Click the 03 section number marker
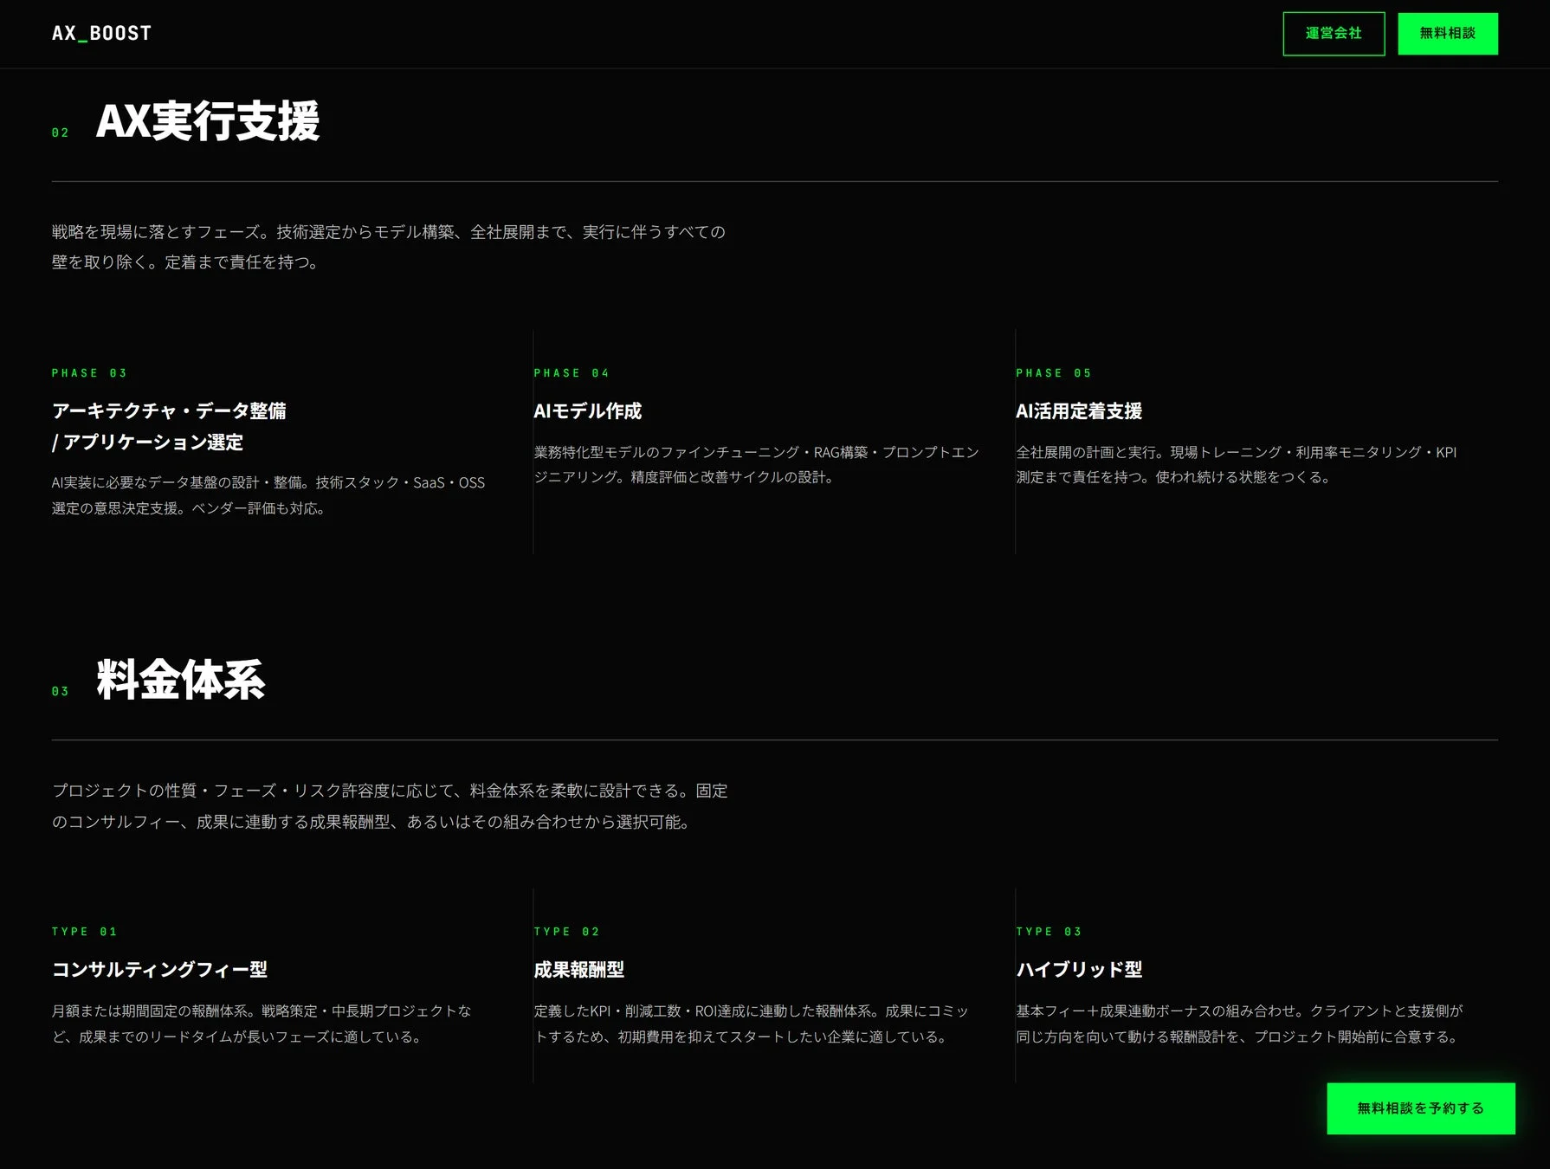Screen dimensions: 1550x1169 [x=60, y=692]
